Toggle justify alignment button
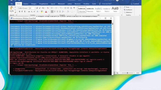 coord(60,12)
